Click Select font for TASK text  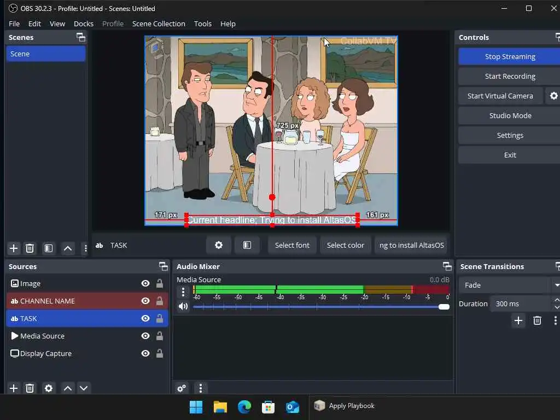pos(292,245)
